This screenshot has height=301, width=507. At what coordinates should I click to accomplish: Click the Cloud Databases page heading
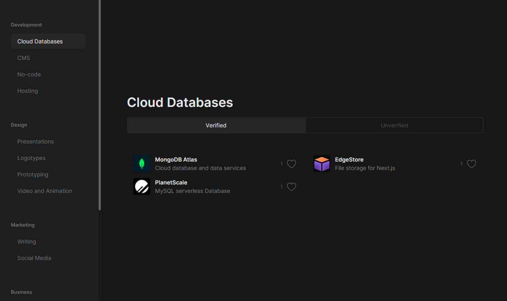[180, 102]
